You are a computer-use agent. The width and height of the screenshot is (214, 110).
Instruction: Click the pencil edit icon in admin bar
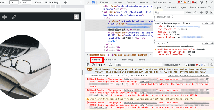14,17
